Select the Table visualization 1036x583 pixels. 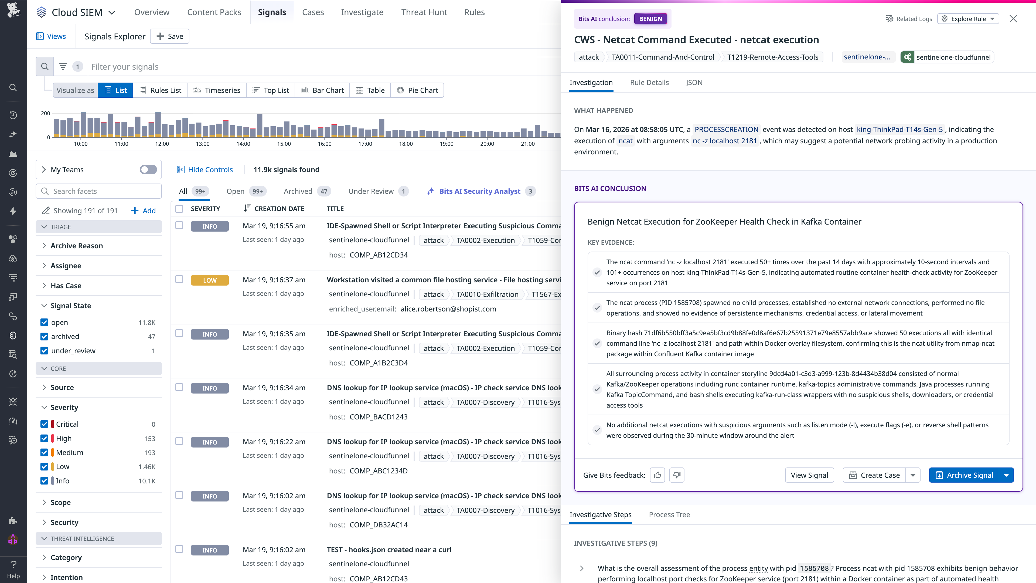pos(370,90)
